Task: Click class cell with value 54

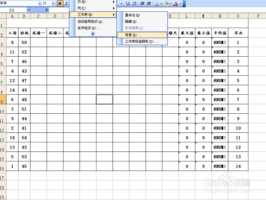Action: point(24,138)
